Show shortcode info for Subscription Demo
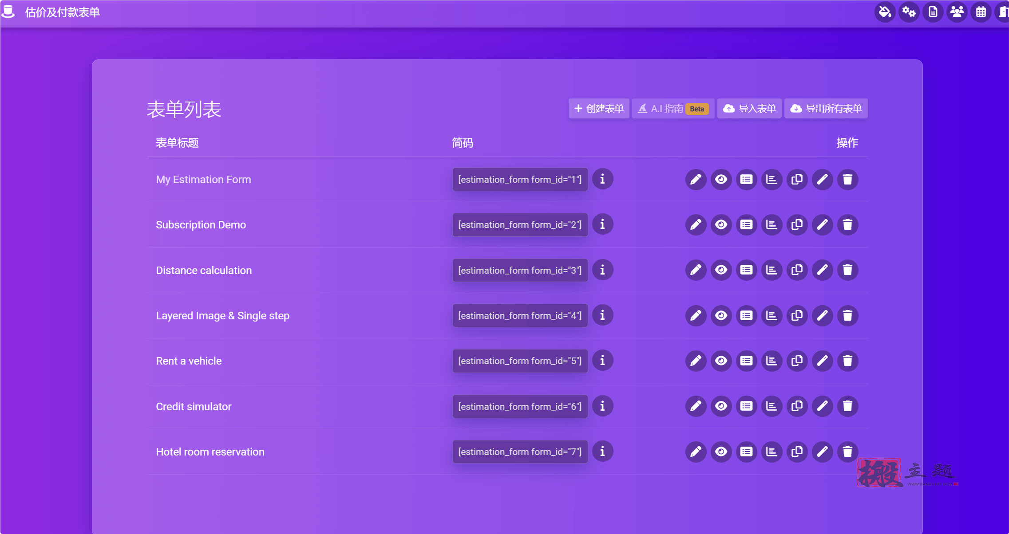Screen dimensions: 1009x534 (602, 224)
